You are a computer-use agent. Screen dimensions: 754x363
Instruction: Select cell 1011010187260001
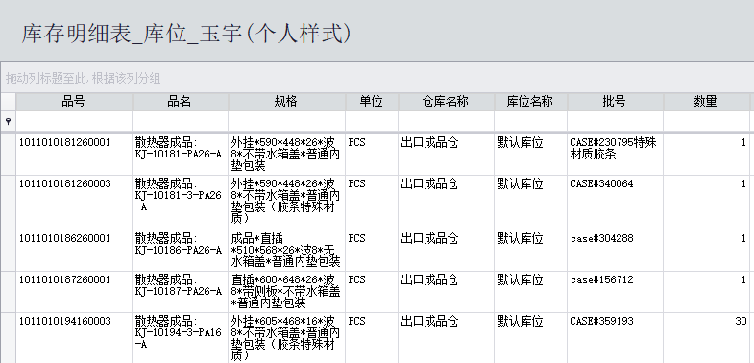click(x=74, y=292)
